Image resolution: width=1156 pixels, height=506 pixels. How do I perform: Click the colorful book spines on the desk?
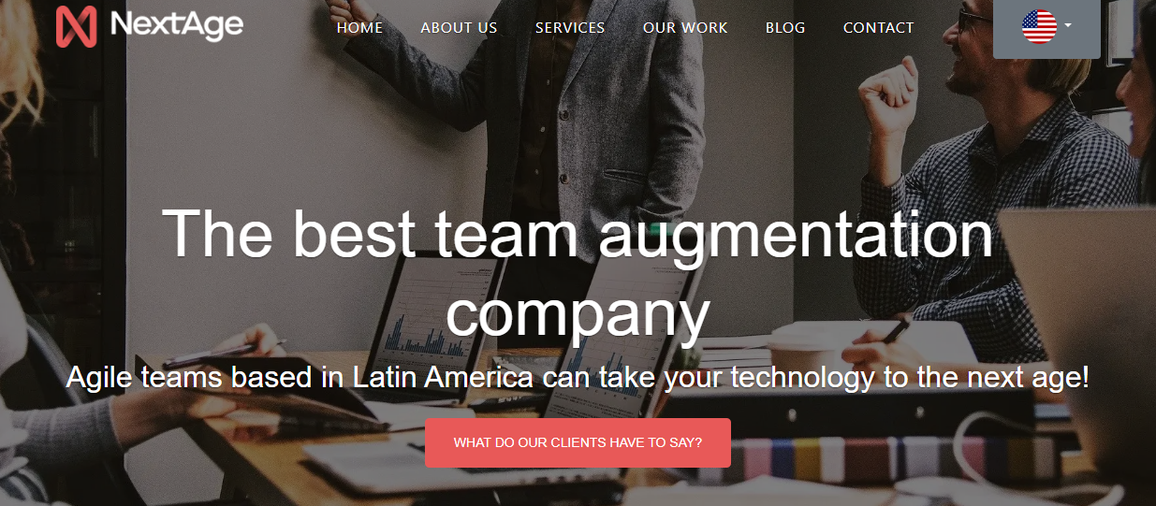pyautogui.click(x=880, y=460)
